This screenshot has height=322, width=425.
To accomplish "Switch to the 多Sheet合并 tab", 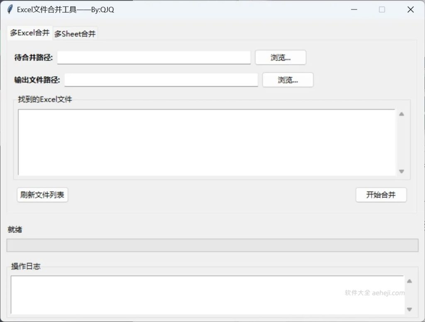I will pyautogui.click(x=75, y=34).
